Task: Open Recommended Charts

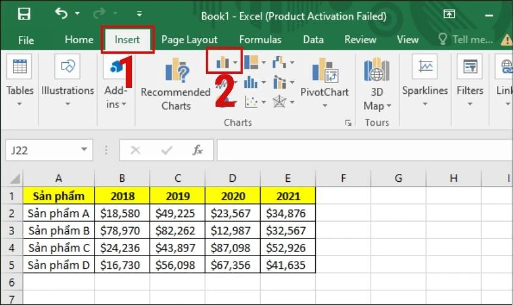Action: tap(176, 84)
